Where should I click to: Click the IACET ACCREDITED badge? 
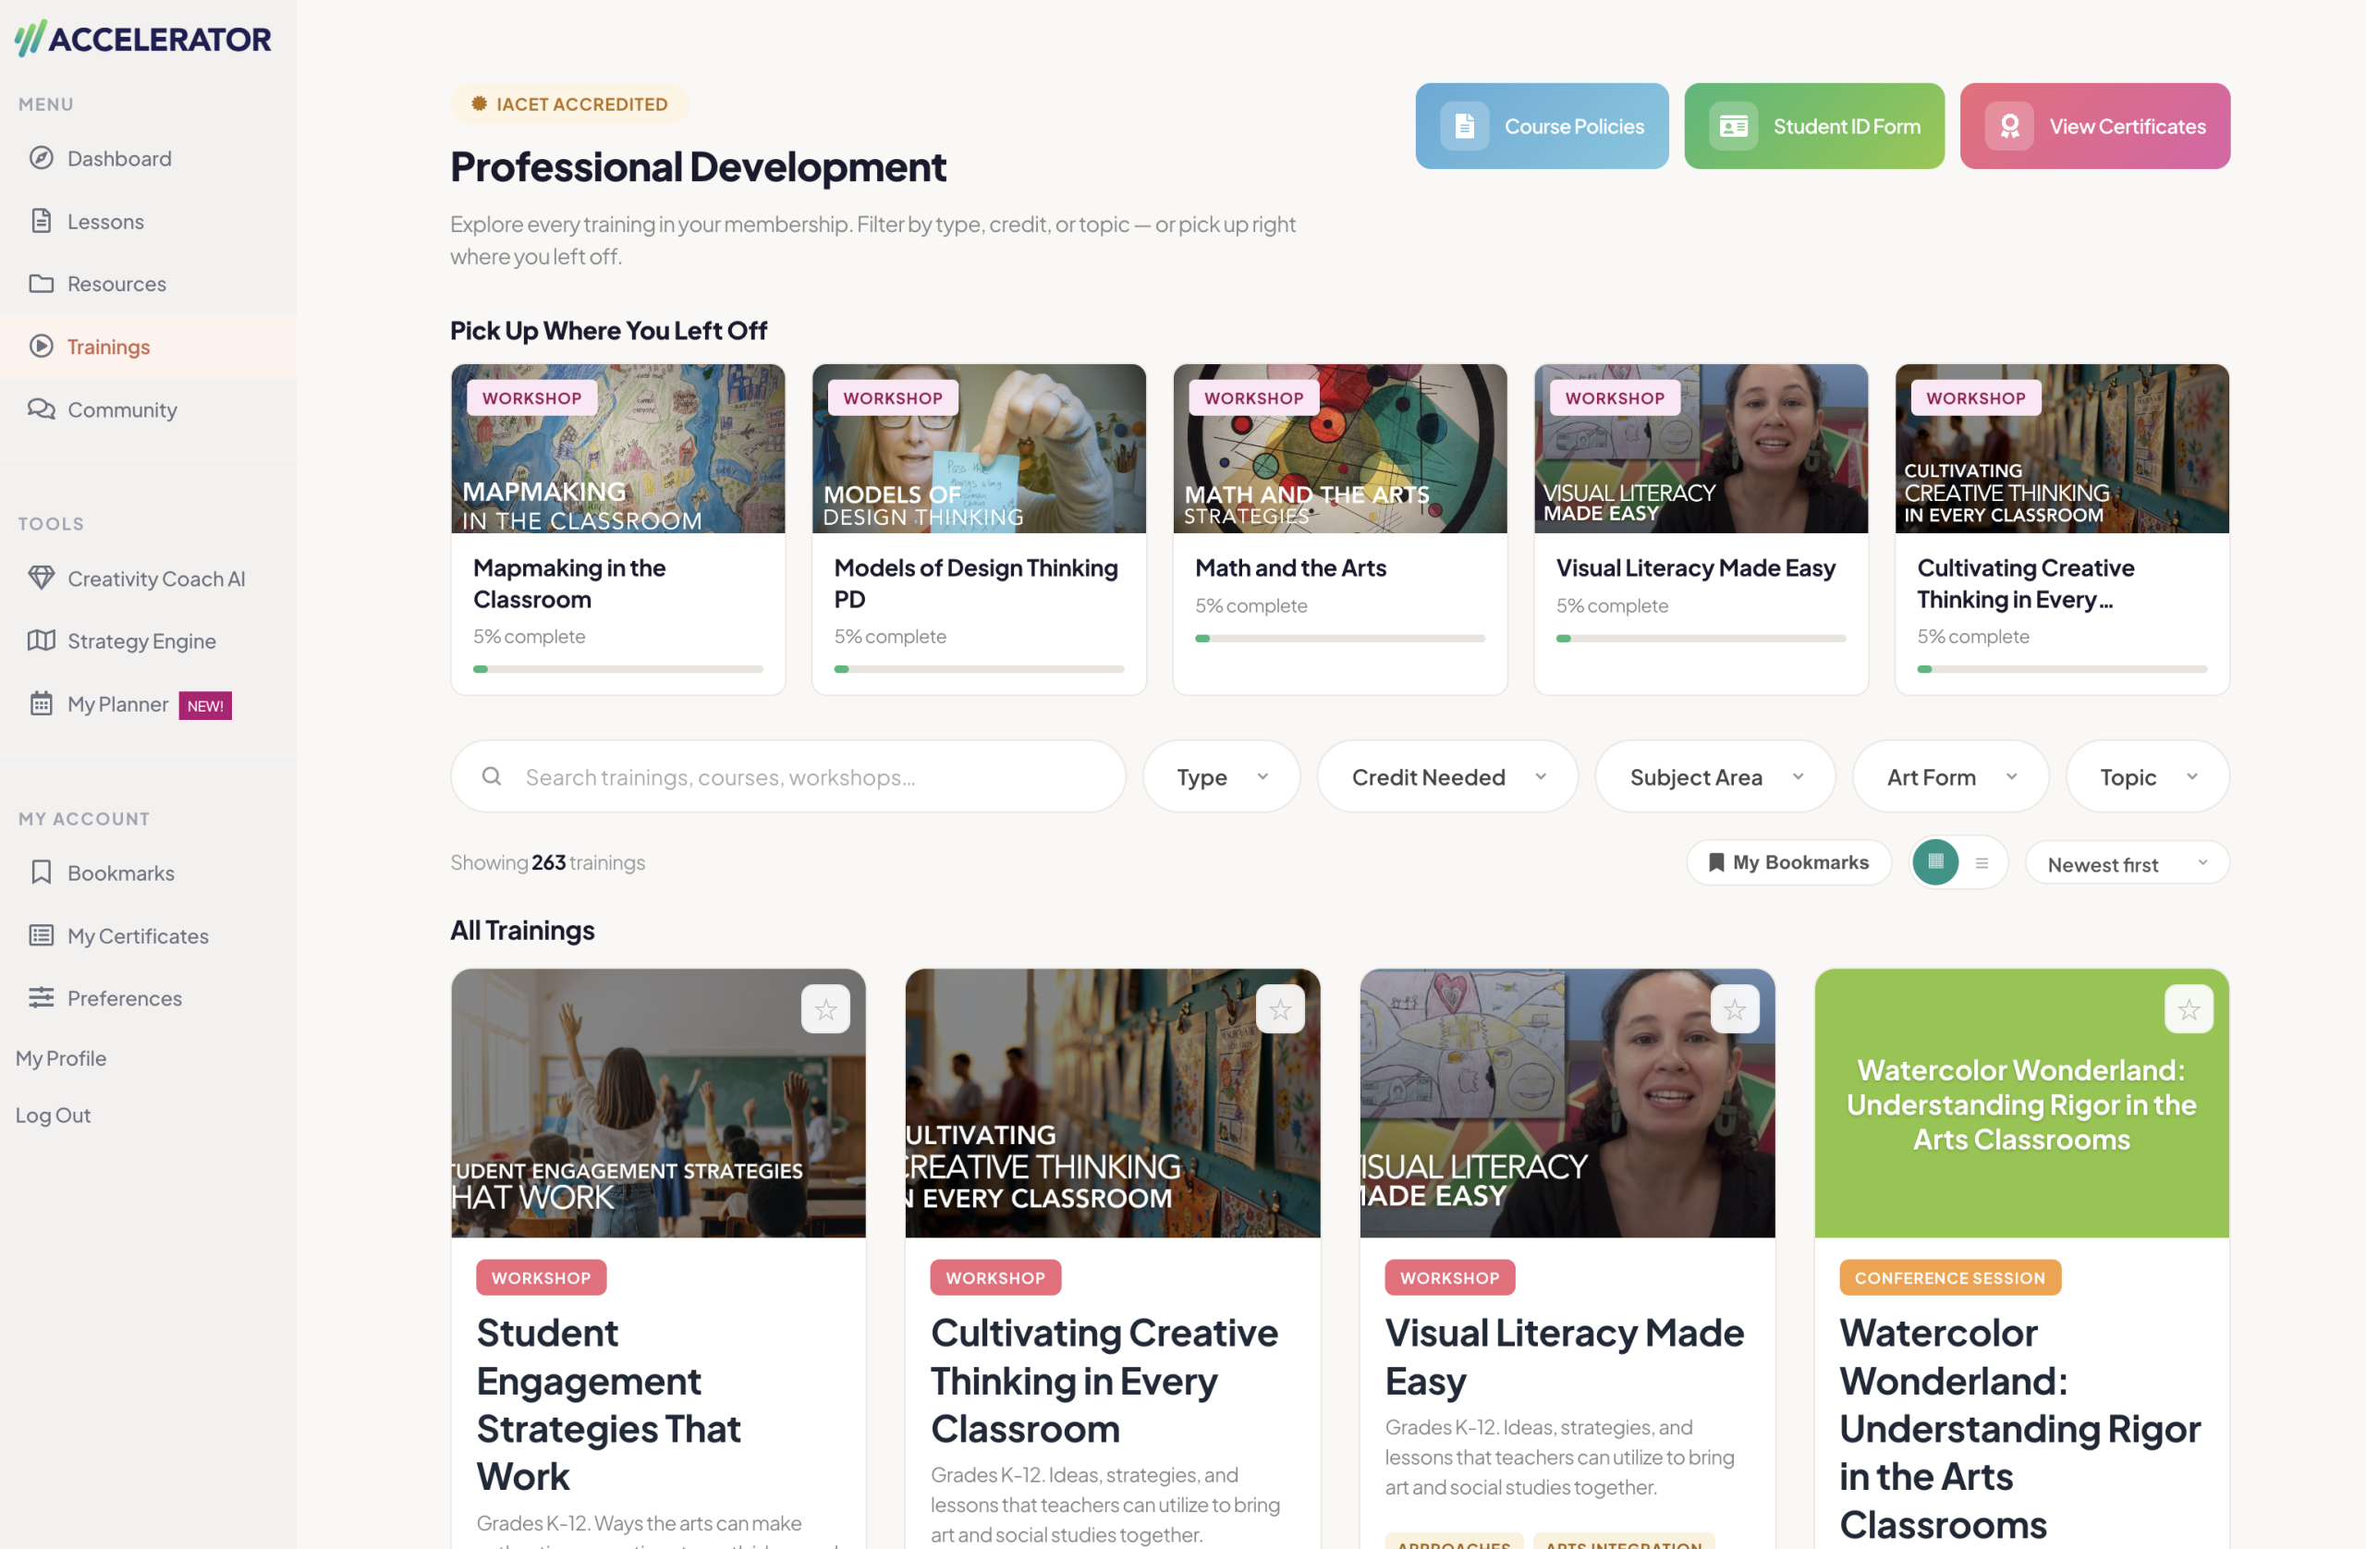569,104
